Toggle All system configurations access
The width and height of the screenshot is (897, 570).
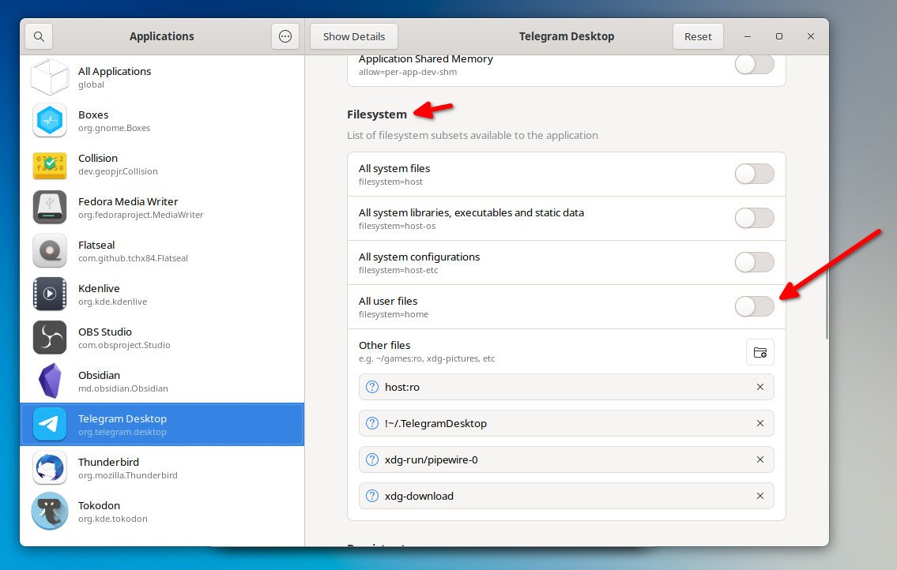coord(754,263)
